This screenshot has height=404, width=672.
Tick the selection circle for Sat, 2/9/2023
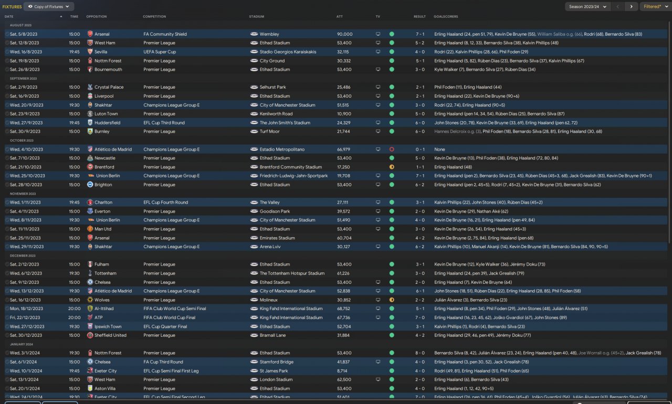(7, 87)
